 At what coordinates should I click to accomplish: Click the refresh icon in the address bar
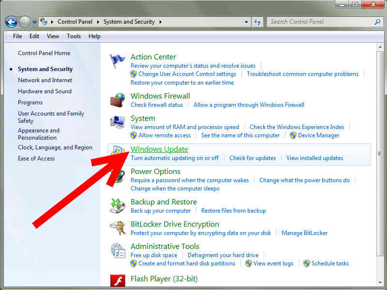(257, 22)
